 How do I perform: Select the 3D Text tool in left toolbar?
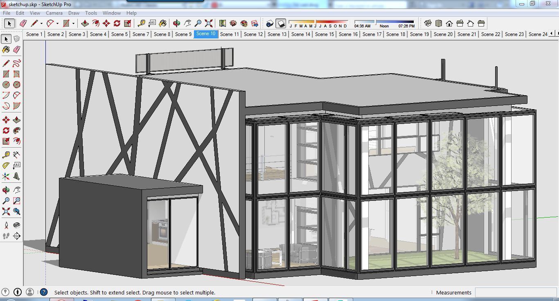click(x=16, y=176)
